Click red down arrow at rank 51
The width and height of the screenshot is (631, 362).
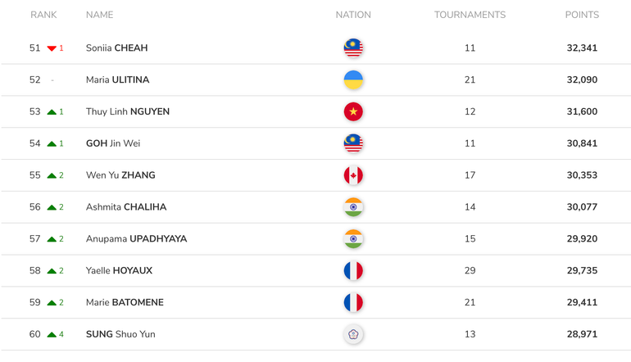(52, 48)
